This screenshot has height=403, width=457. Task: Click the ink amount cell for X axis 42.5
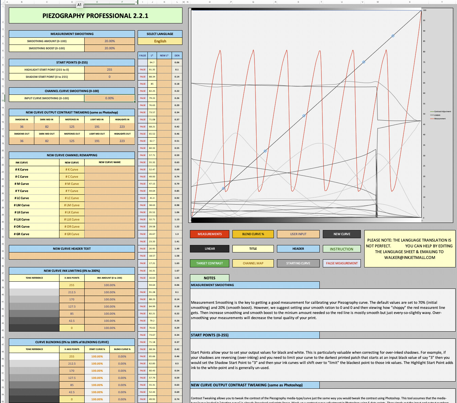(x=109, y=321)
